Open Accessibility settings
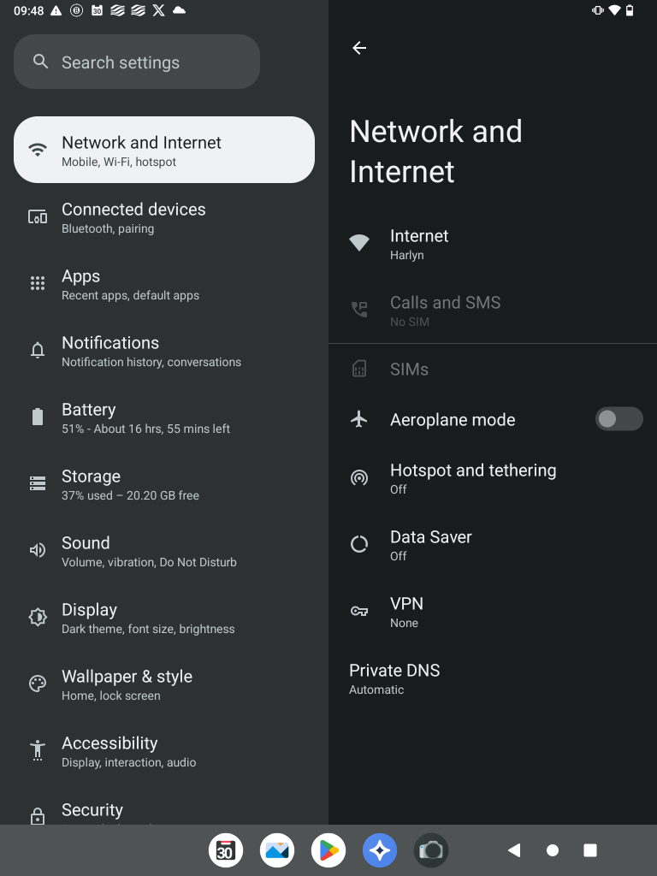This screenshot has height=876, width=657. 128,751
